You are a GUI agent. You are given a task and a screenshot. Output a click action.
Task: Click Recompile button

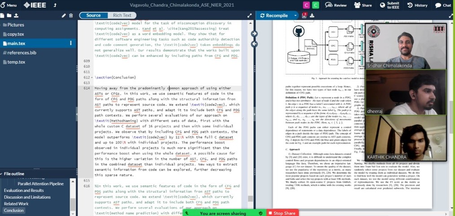coord(274,16)
